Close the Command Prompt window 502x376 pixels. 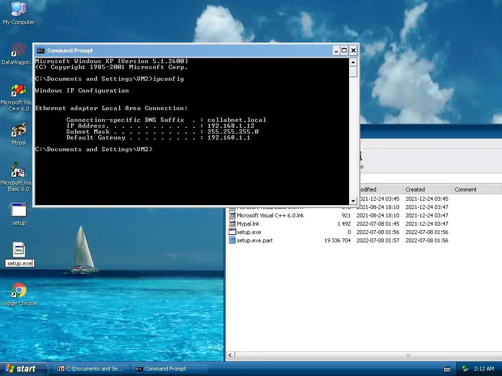click(353, 50)
